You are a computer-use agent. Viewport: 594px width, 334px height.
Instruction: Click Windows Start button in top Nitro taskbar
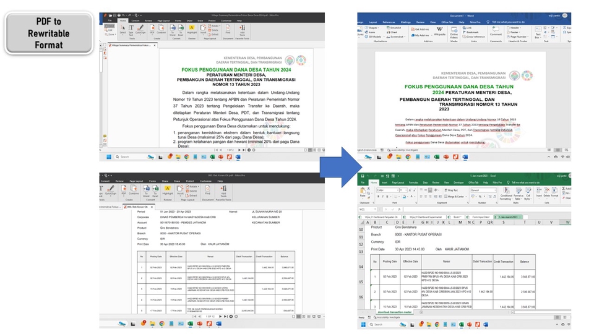109,156
